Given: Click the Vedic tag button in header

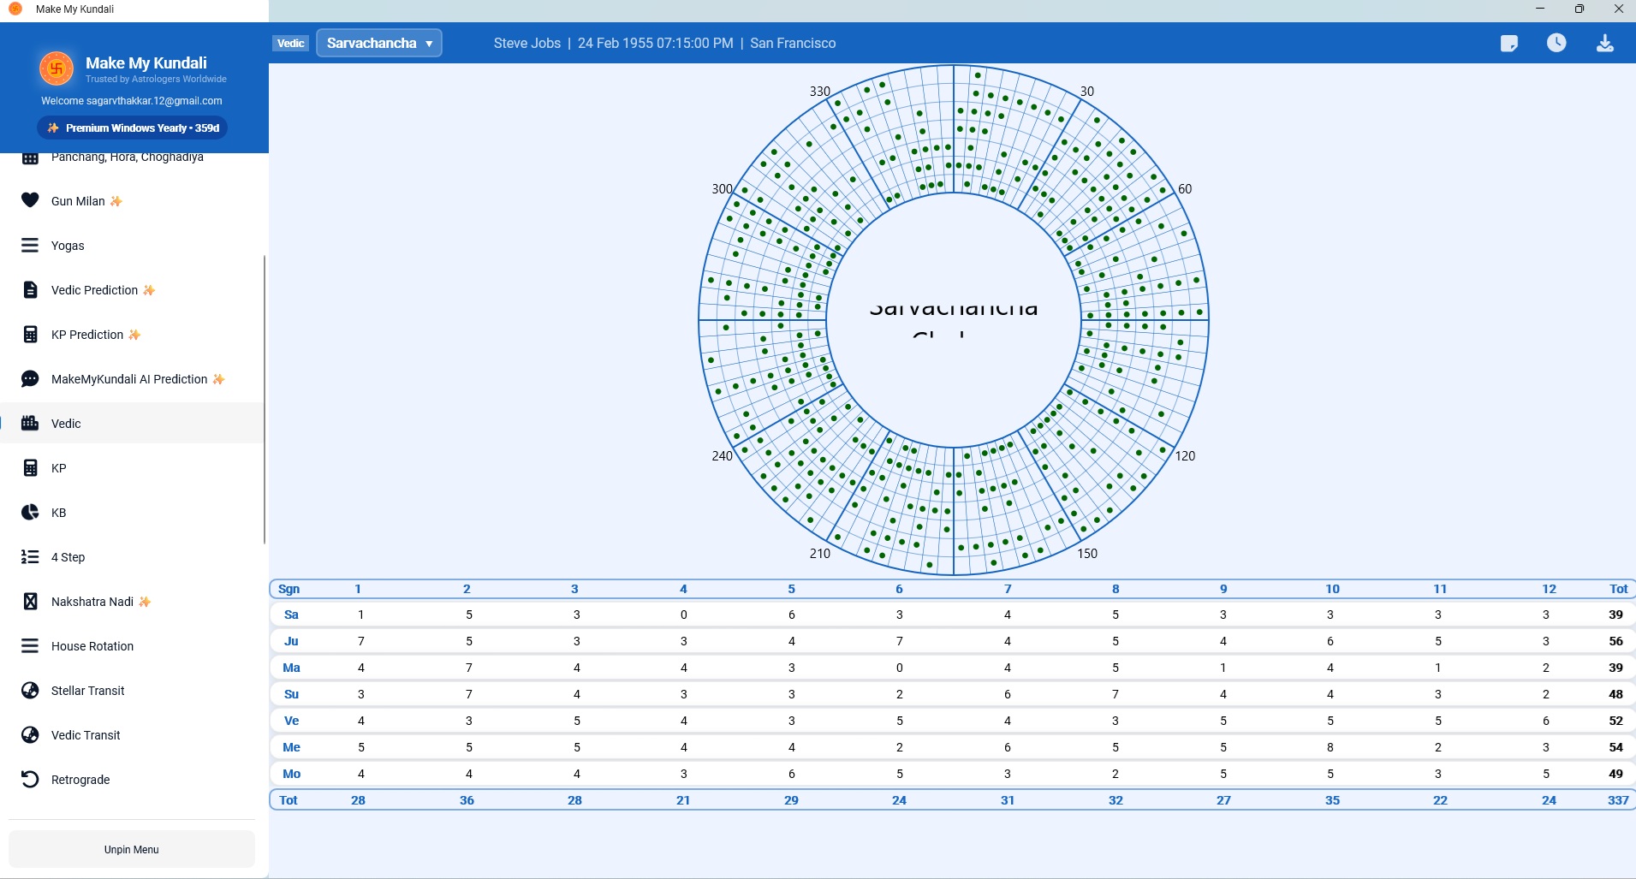Looking at the screenshot, I should 291,43.
